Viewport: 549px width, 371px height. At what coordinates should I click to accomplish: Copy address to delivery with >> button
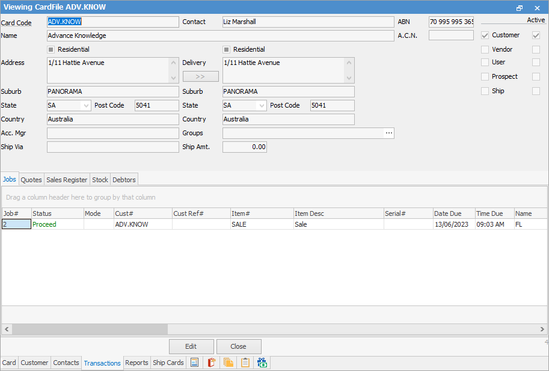200,77
